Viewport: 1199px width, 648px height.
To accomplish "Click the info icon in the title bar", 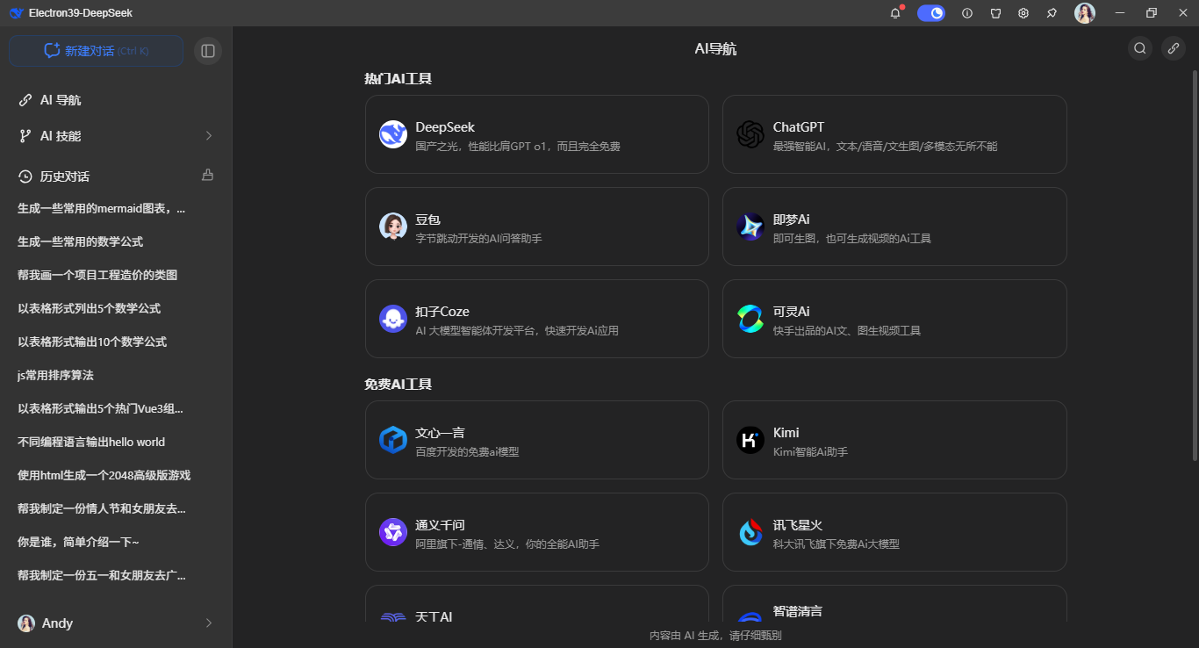I will 966,12.
